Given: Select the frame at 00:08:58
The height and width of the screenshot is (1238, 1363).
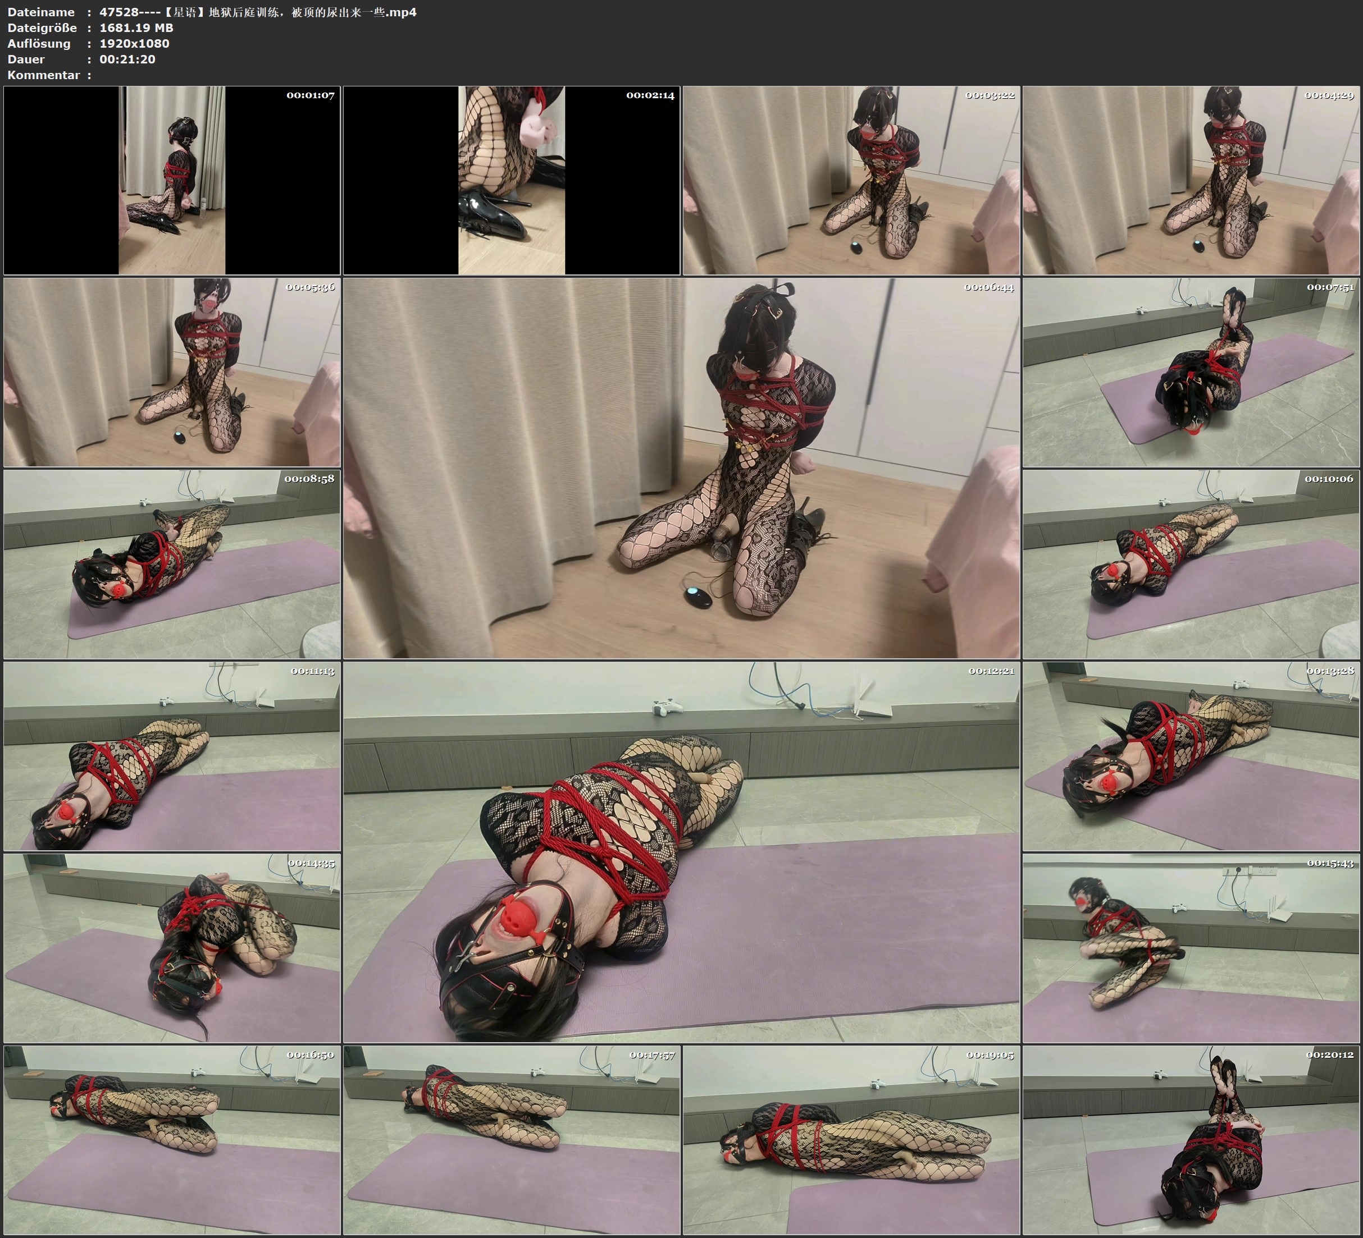Looking at the screenshot, I should click(x=172, y=563).
